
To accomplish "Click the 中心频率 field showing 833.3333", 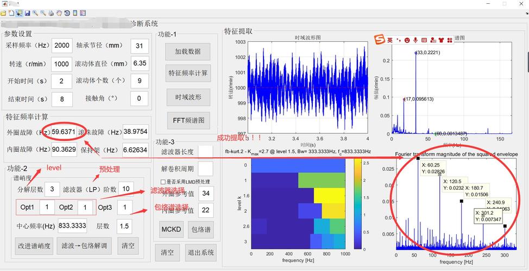I will pyautogui.click(x=72, y=226).
